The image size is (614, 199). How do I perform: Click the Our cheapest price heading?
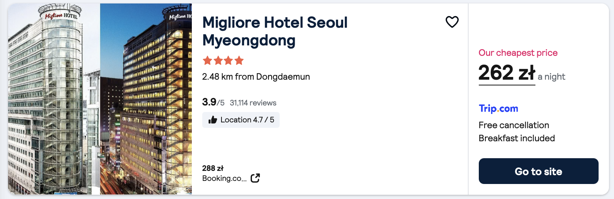point(518,53)
